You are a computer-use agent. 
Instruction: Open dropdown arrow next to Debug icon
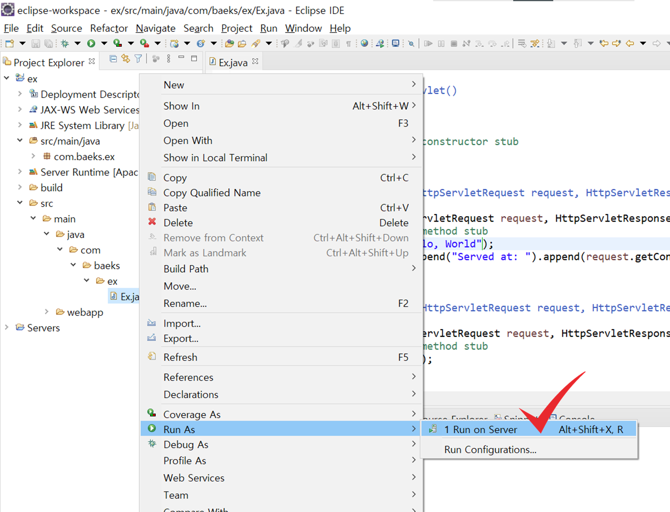[77, 44]
